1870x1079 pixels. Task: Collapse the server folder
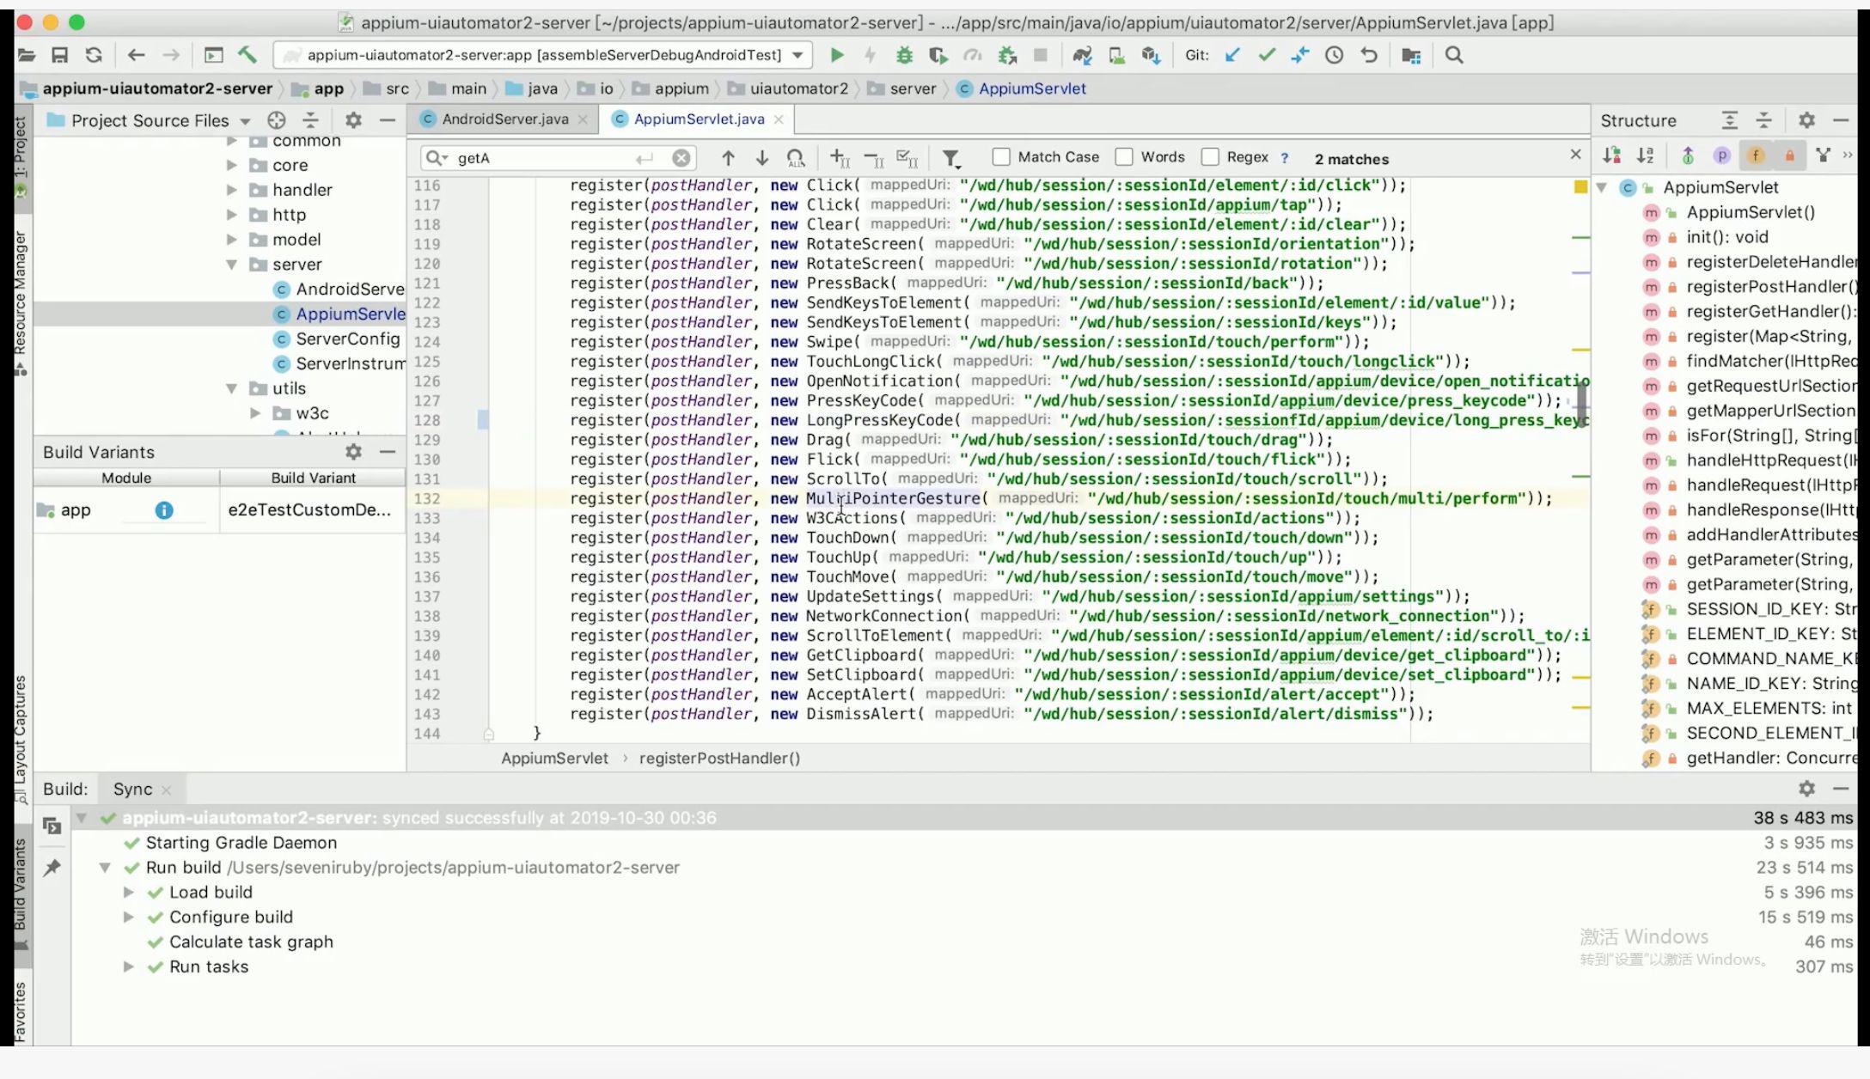point(231,265)
